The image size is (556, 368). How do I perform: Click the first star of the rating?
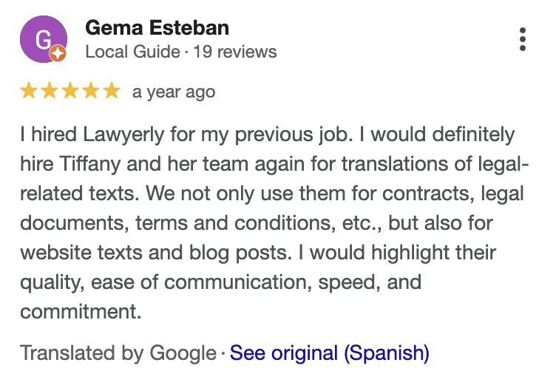tap(29, 91)
